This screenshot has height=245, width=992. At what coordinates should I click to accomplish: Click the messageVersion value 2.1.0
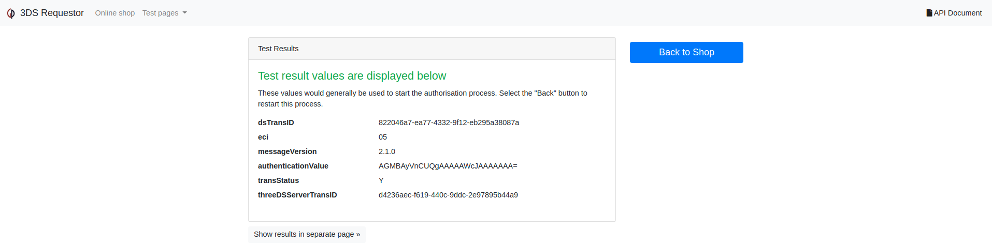pos(387,151)
